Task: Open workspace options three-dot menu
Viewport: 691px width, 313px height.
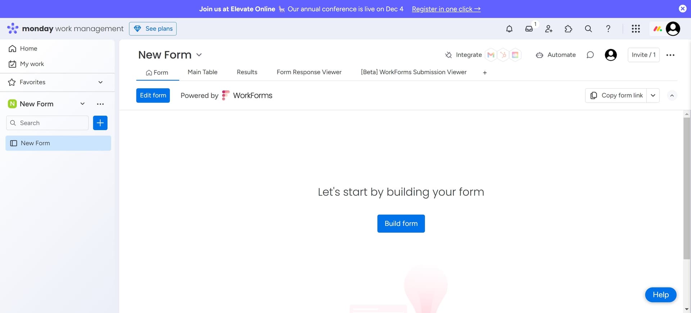Action: [x=100, y=104]
